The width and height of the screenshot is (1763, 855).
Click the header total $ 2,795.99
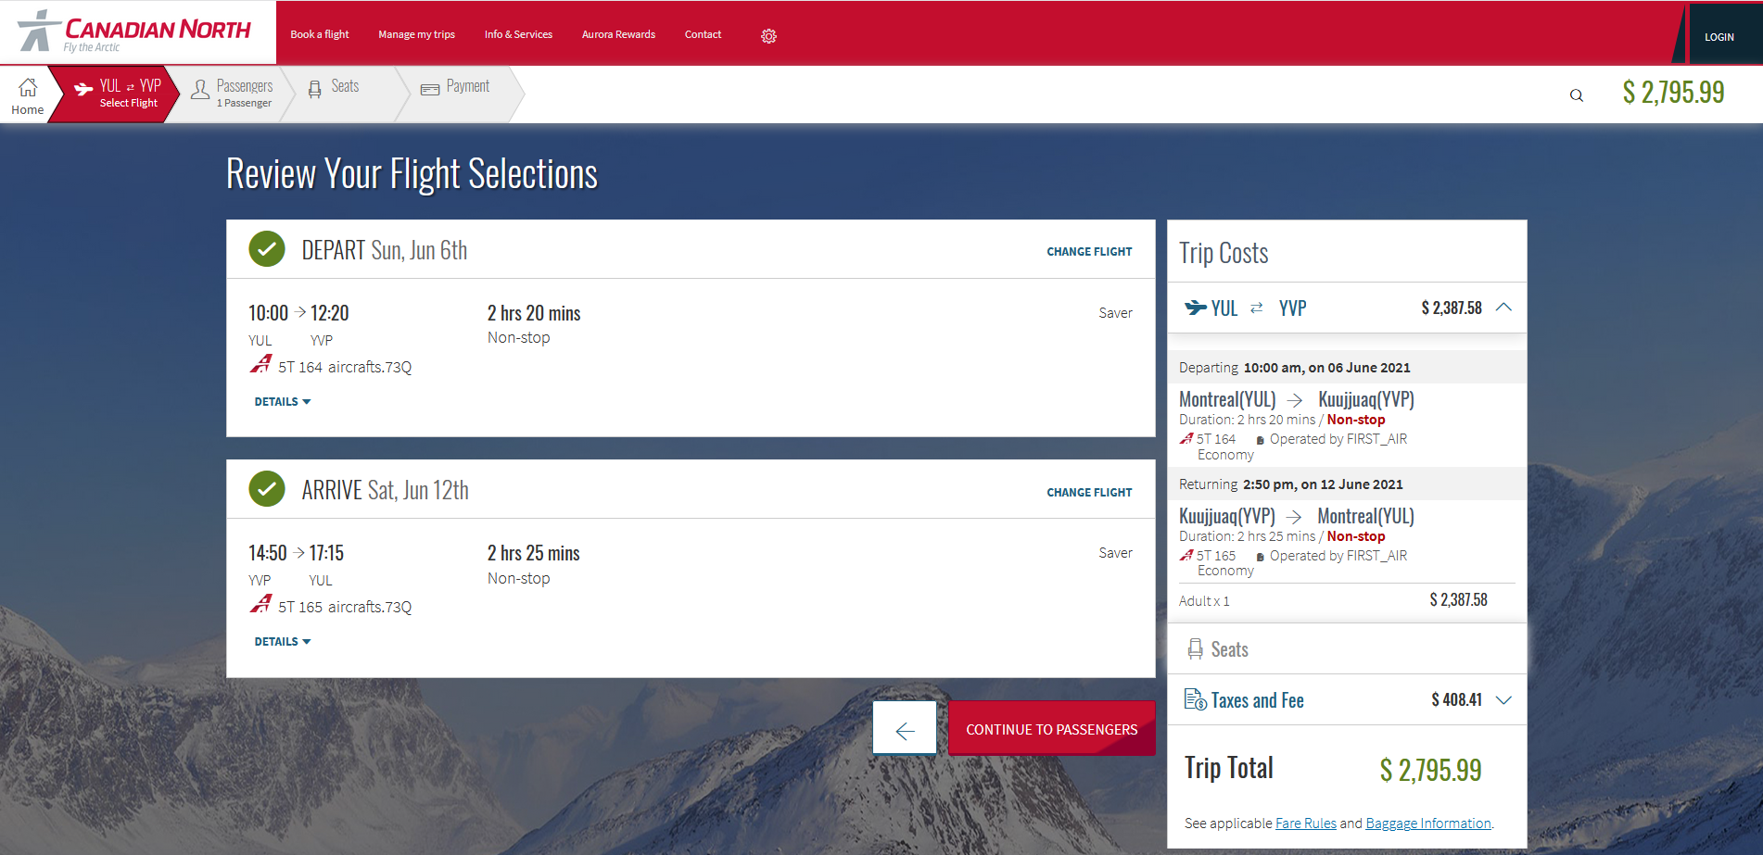(1673, 93)
